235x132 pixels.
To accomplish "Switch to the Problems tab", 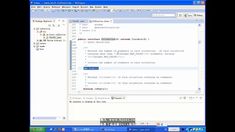I will click(x=75, y=98).
